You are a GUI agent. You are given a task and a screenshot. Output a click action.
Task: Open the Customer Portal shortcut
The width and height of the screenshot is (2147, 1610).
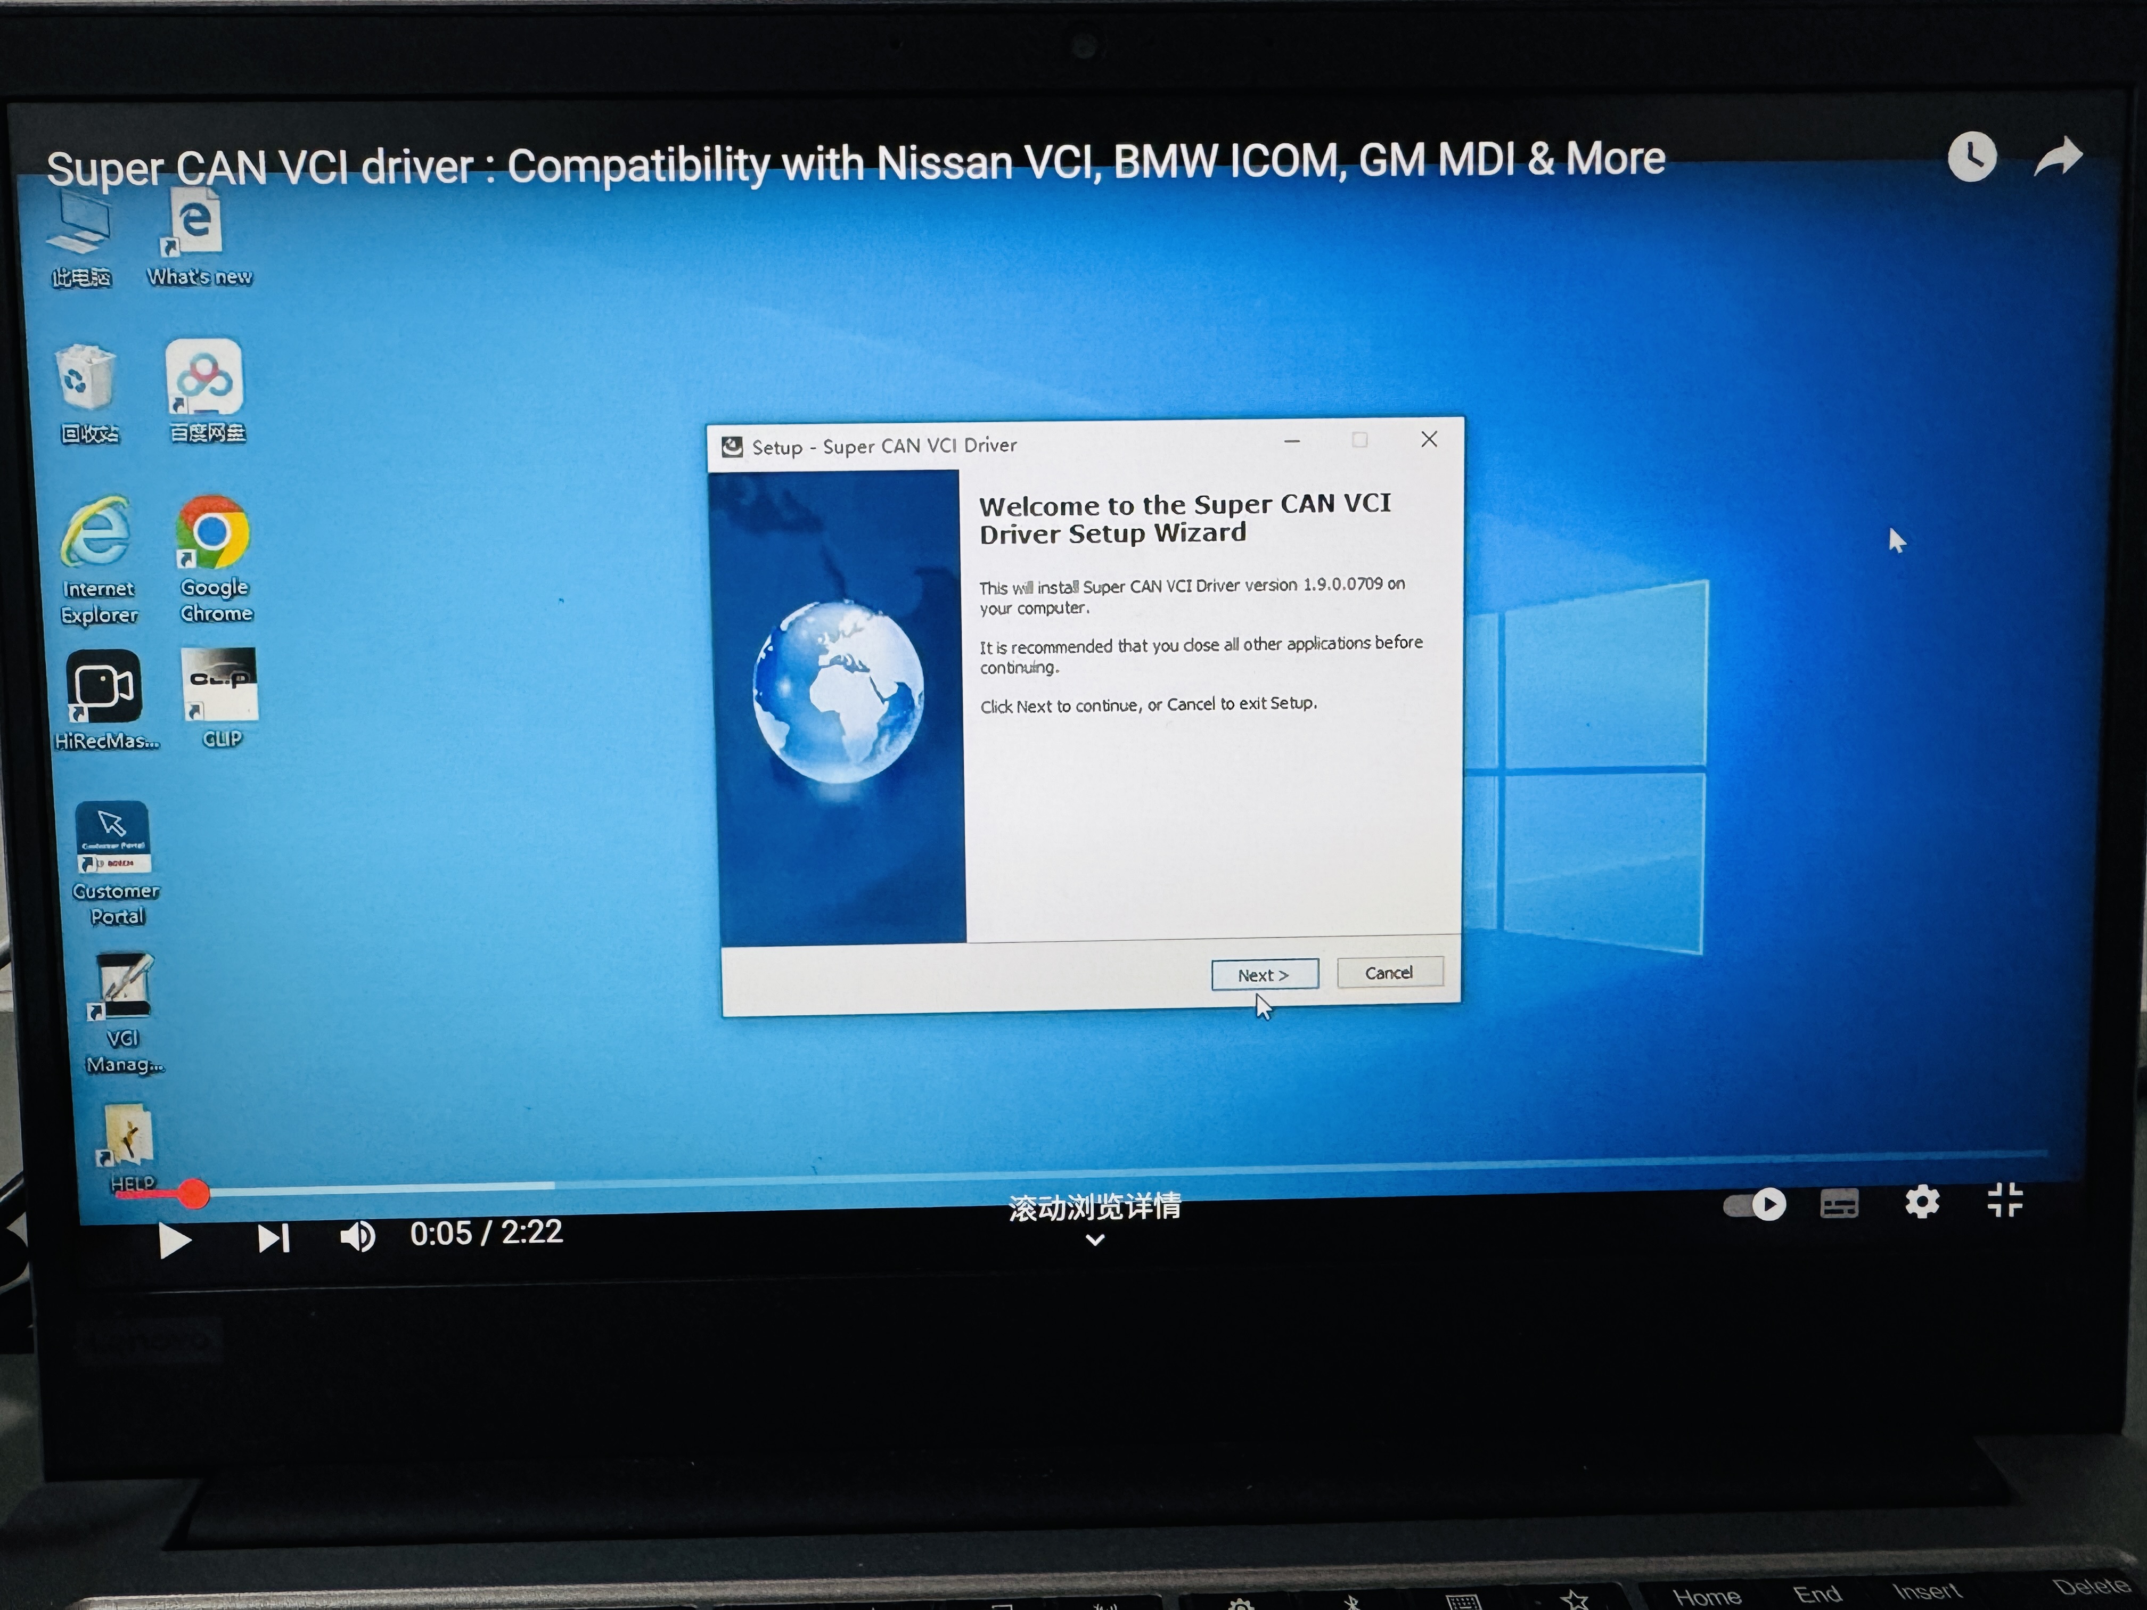114,864
